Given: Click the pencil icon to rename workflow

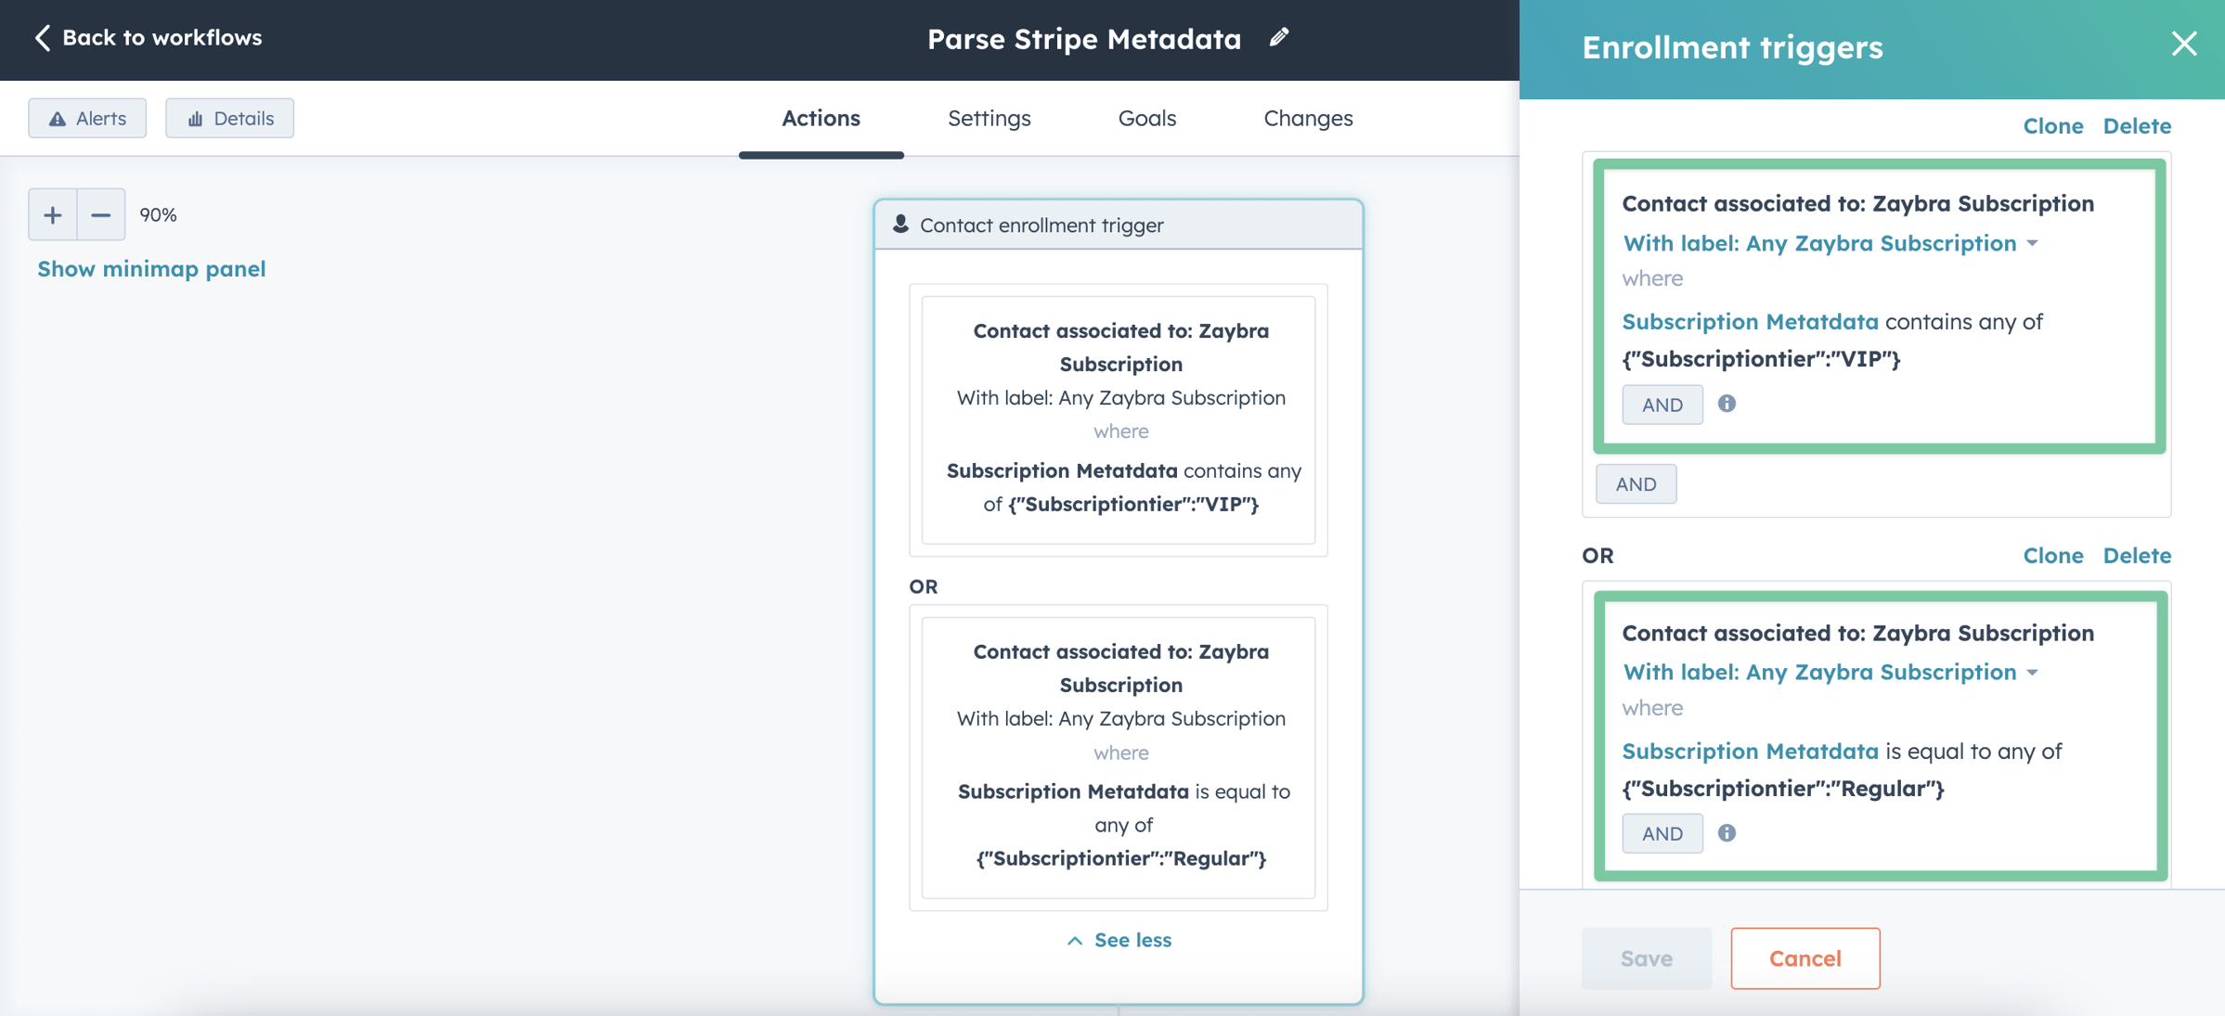Looking at the screenshot, I should click(1278, 37).
